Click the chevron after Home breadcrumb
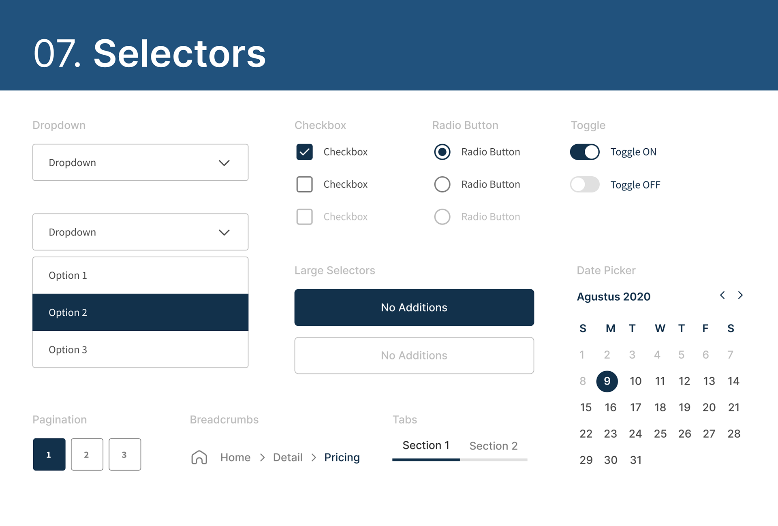 pyautogui.click(x=262, y=458)
